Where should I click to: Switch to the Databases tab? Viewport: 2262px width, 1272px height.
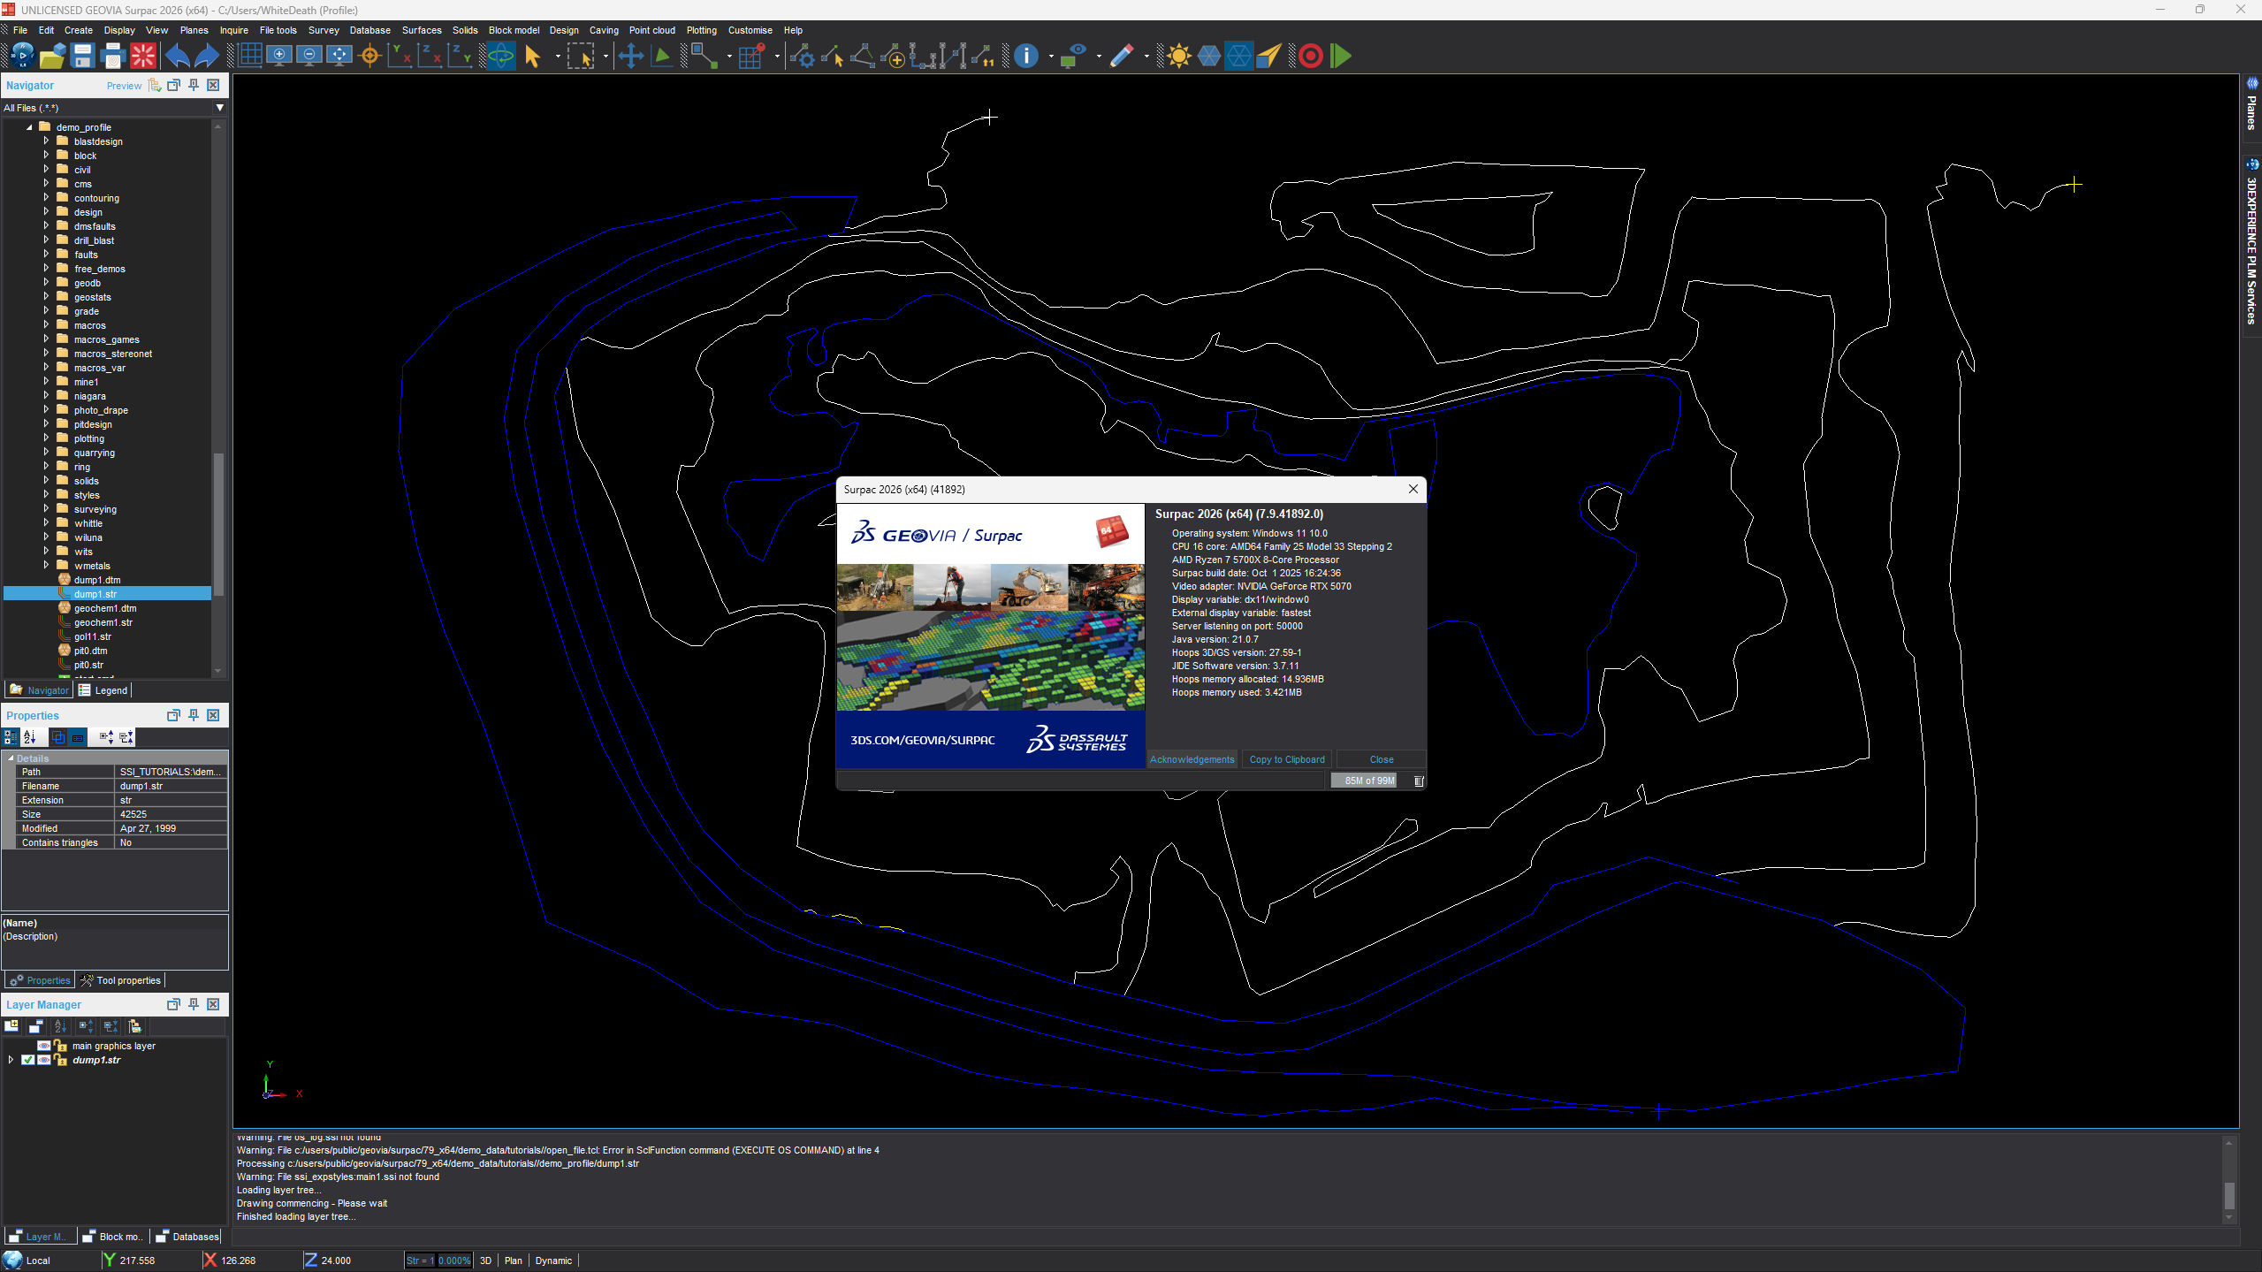187,1237
